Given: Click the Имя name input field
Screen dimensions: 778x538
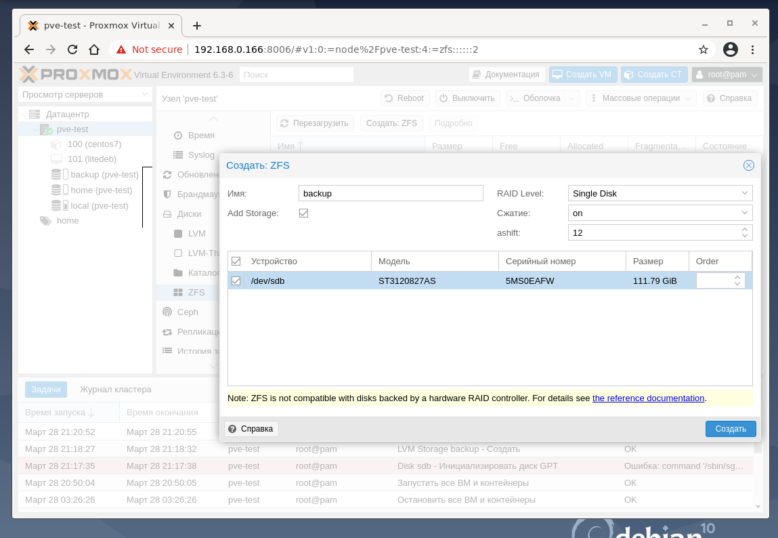Looking at the screenshot, I should [390, 193].
